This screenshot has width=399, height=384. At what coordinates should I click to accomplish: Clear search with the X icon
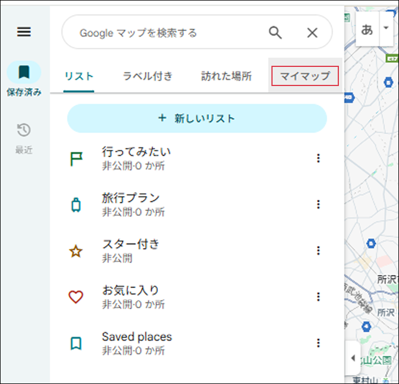pos(312,33)
